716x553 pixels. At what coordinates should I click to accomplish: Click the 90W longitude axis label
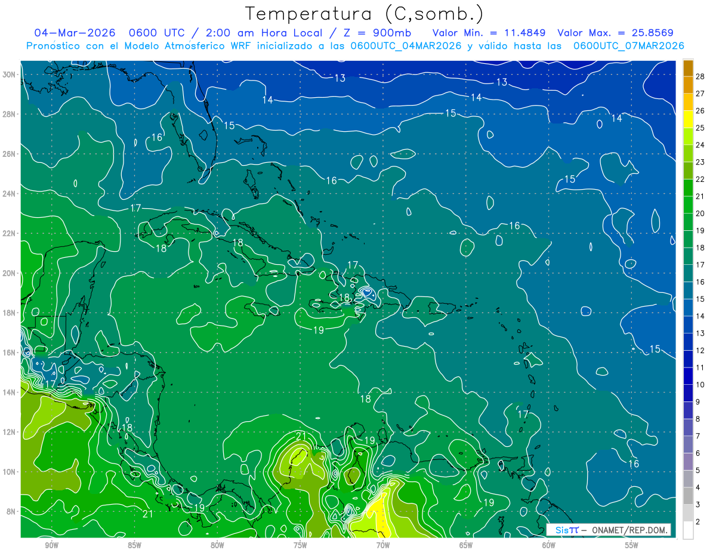51,545
